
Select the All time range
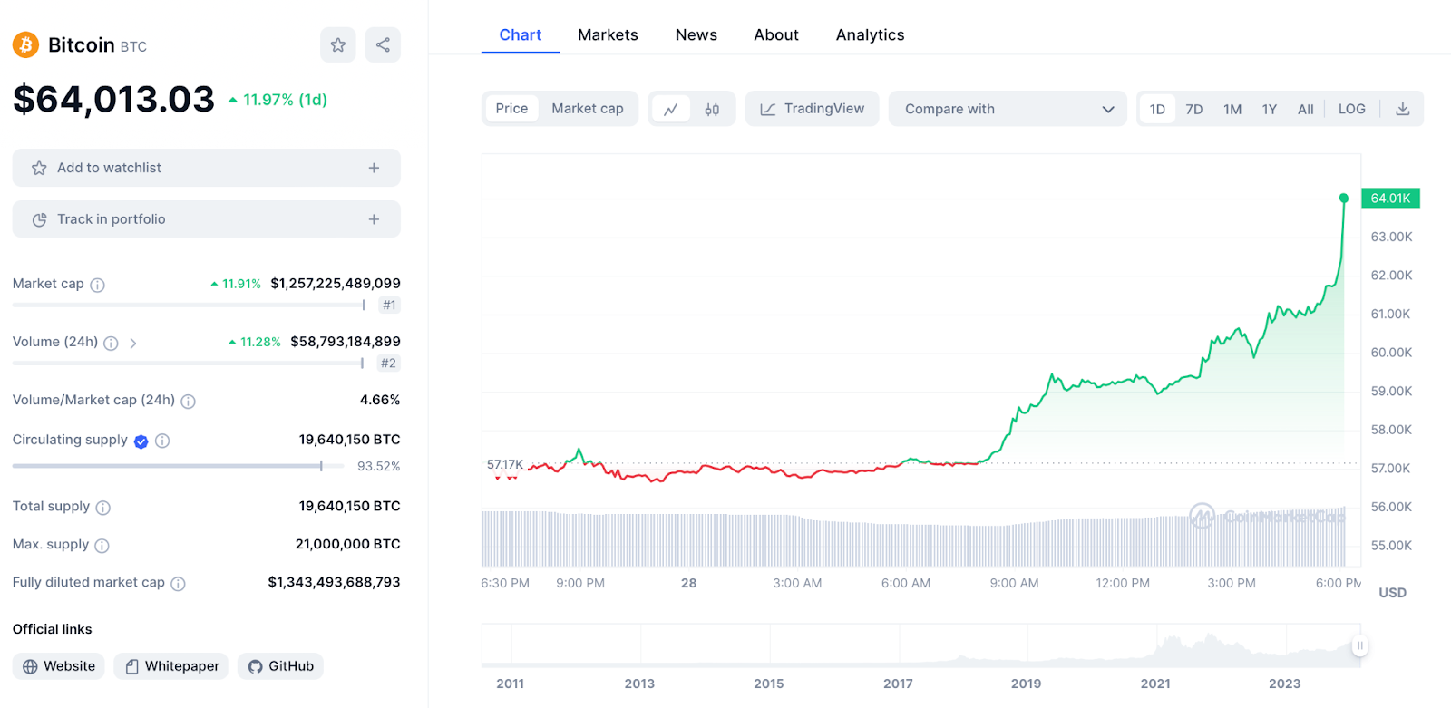1306,109
